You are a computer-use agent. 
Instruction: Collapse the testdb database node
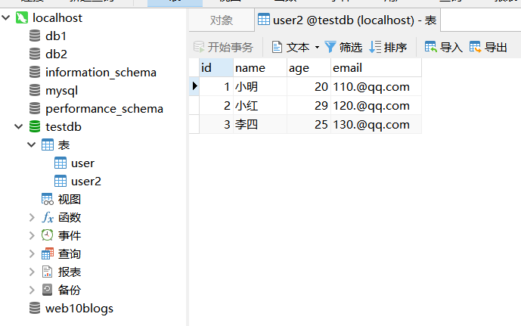(x=18, y=127)
